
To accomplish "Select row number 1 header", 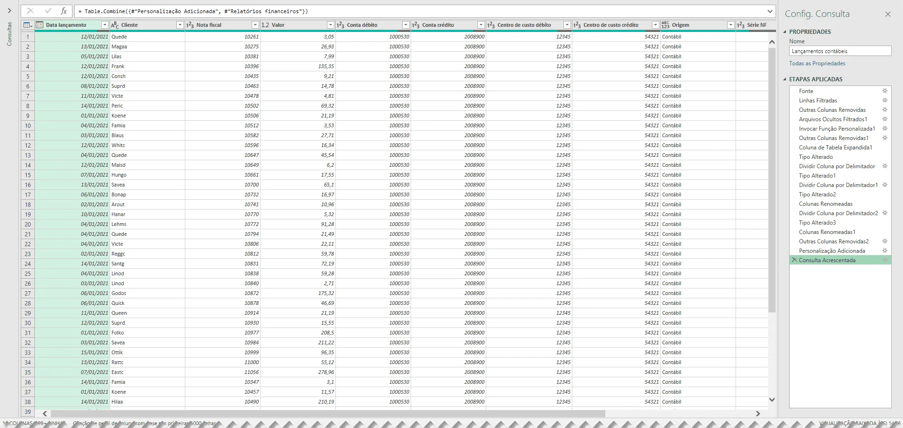I will [28, 37].
